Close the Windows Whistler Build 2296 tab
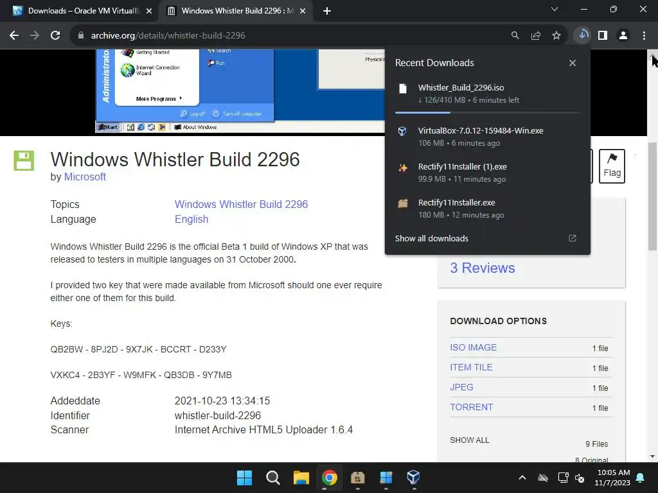The image size is (658, 493). click(302, 11)
